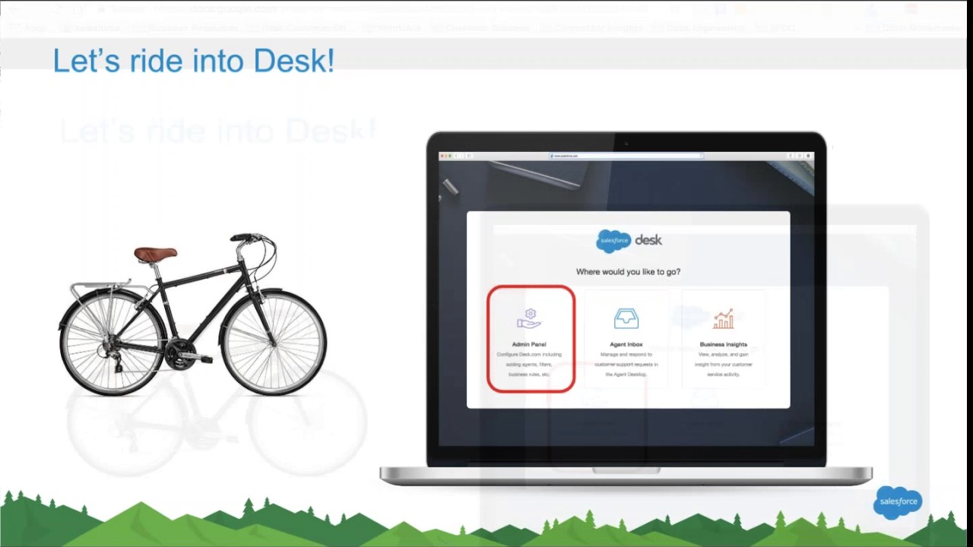The height and width of the screenshot is (547, 973).
Task: Click the Salesforce cloud logo on the slide corner
Action: tap(898, 502)
